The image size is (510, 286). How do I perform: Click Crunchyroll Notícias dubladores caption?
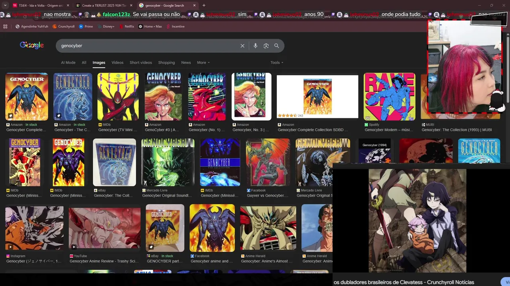(404, 282)
